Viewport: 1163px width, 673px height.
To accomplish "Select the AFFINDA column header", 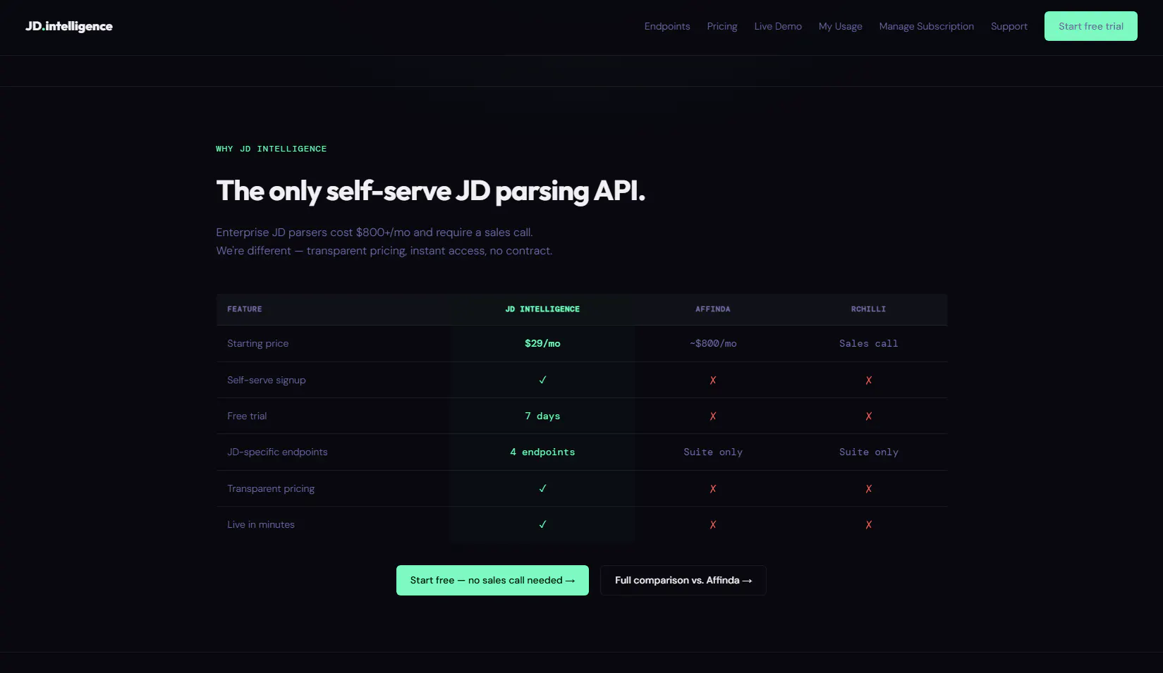I will [x=713, y=309].
